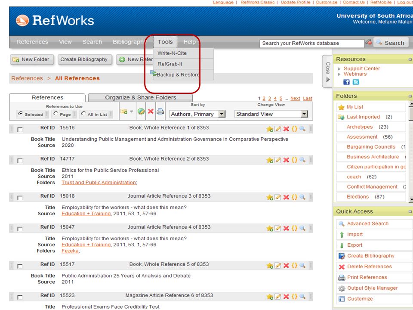Delete reference 15517 red X icon

tap(287, 266)
